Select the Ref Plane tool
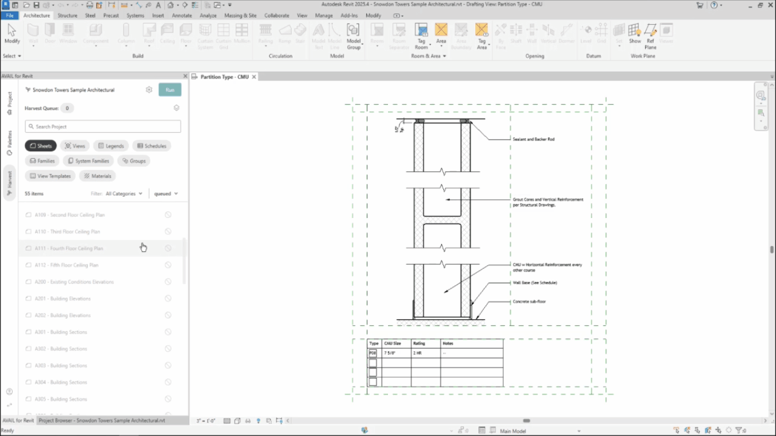The image size is (776, 436). pos(650,36)
